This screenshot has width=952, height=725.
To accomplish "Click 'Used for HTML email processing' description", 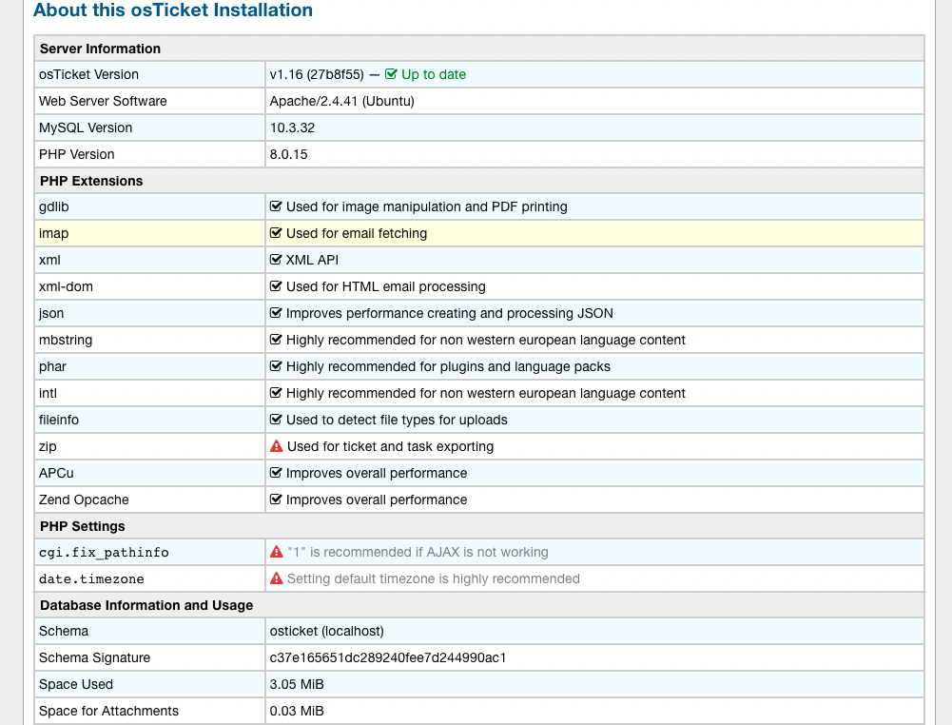I will [385, 287].
